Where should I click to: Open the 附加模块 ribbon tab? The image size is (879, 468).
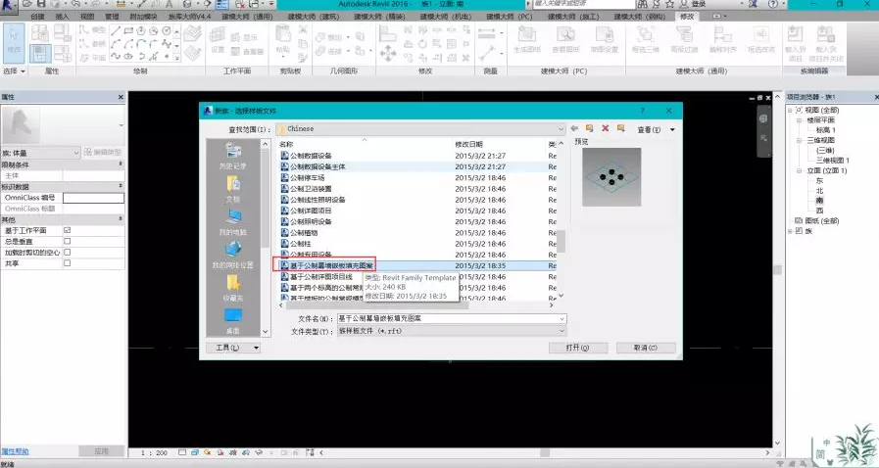pos(143,17)
